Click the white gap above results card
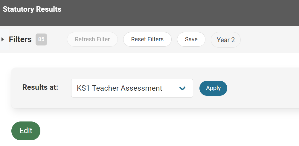The image size is (299, 146). [149, 60]
